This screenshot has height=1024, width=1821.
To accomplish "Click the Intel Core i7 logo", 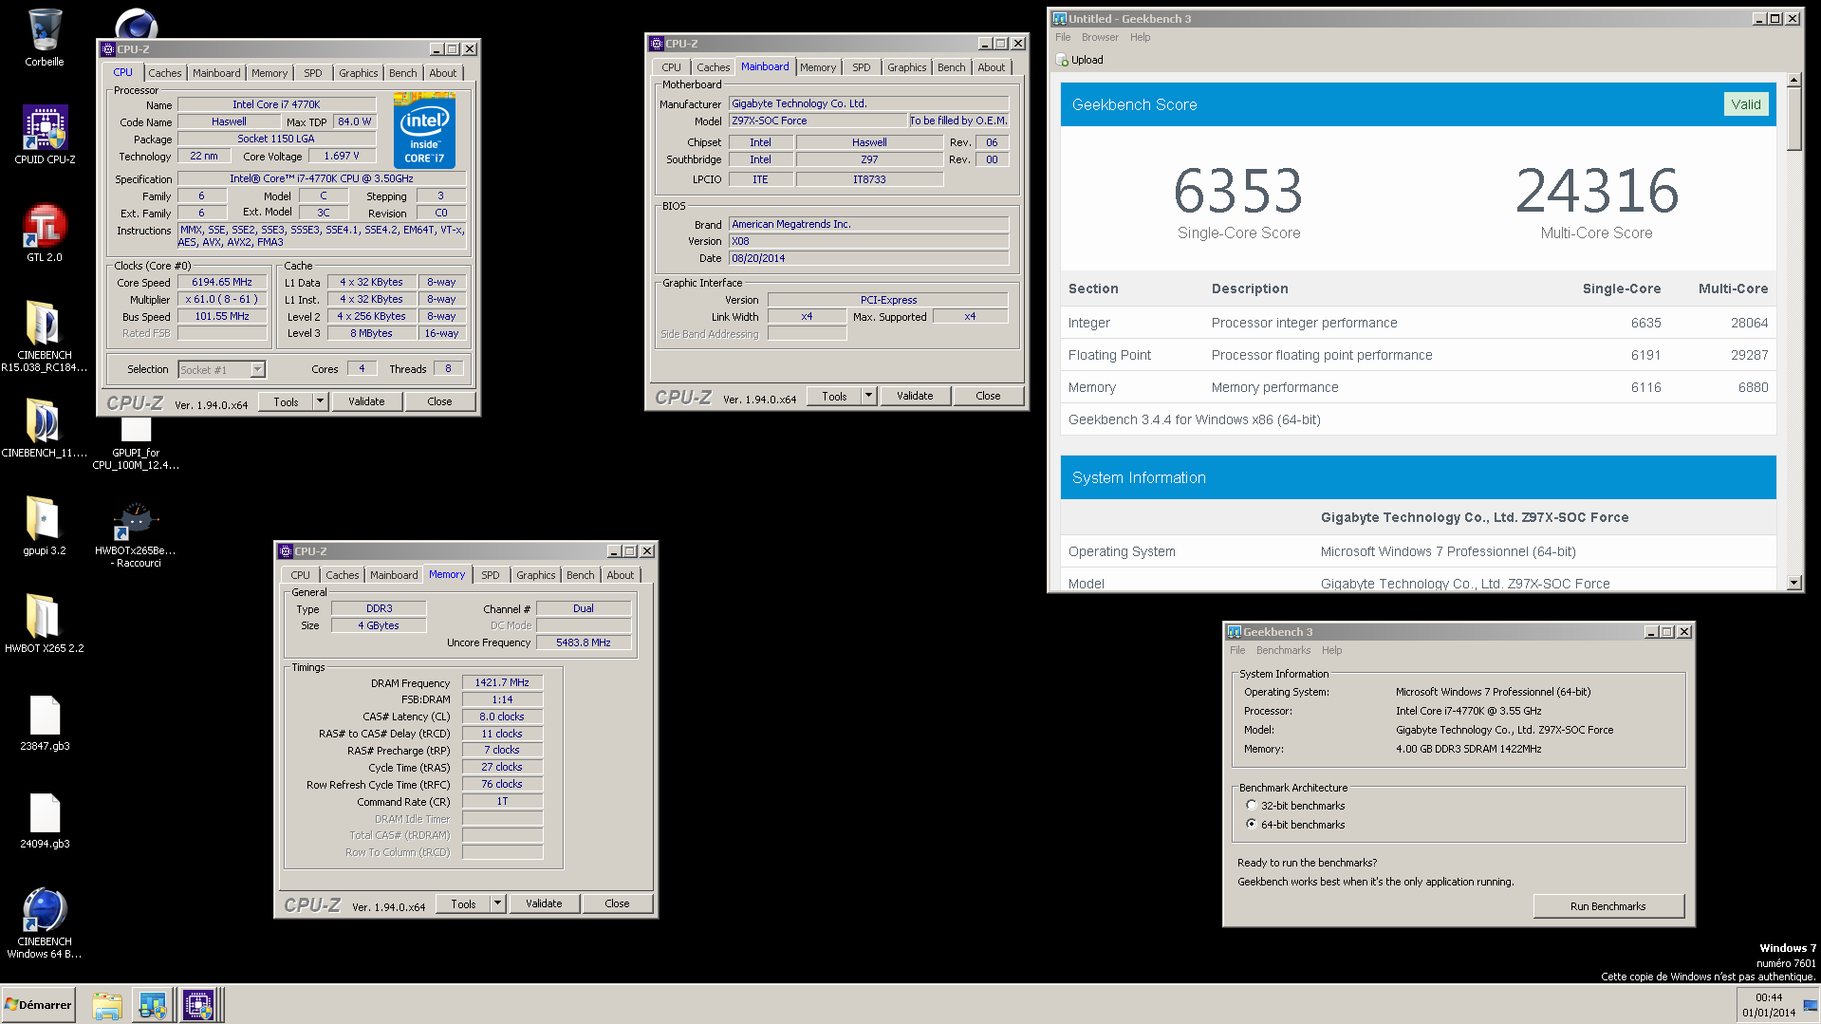I will point(424,130).
